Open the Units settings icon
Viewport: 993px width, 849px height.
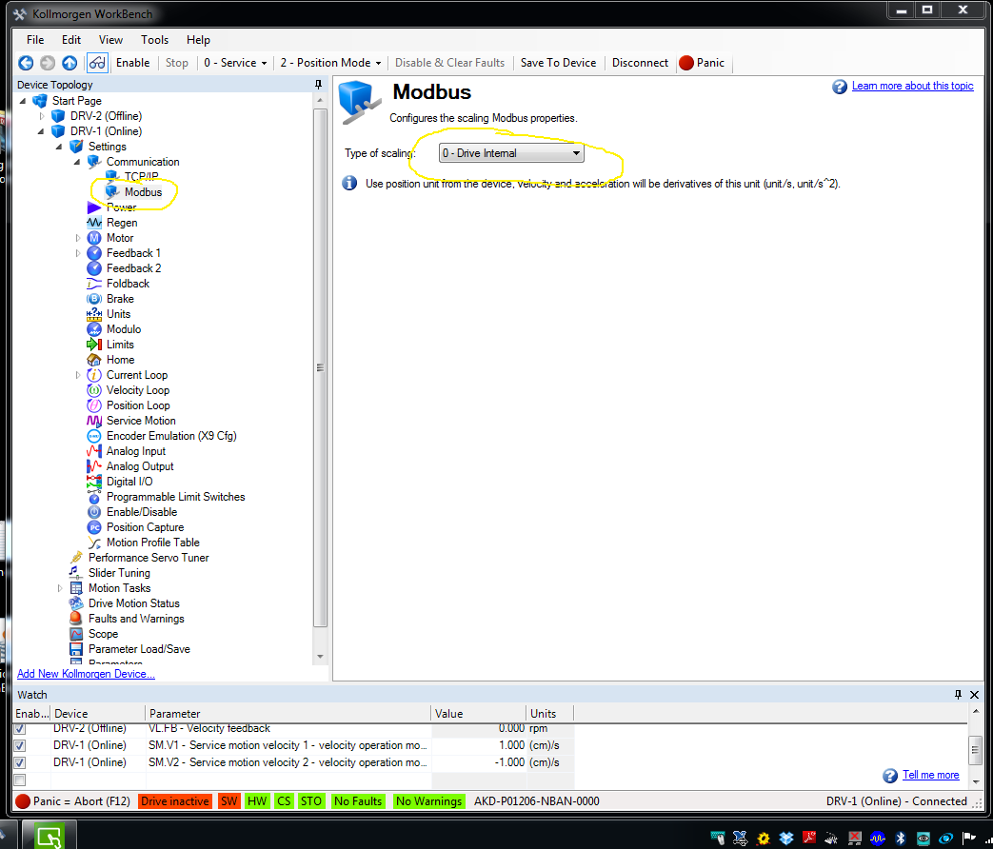point(93,314)
